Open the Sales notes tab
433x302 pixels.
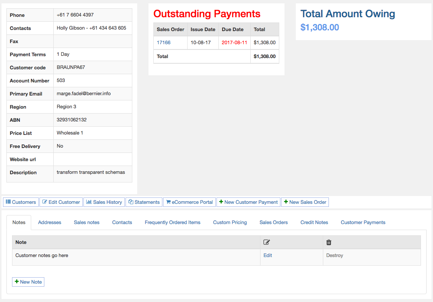86,222
